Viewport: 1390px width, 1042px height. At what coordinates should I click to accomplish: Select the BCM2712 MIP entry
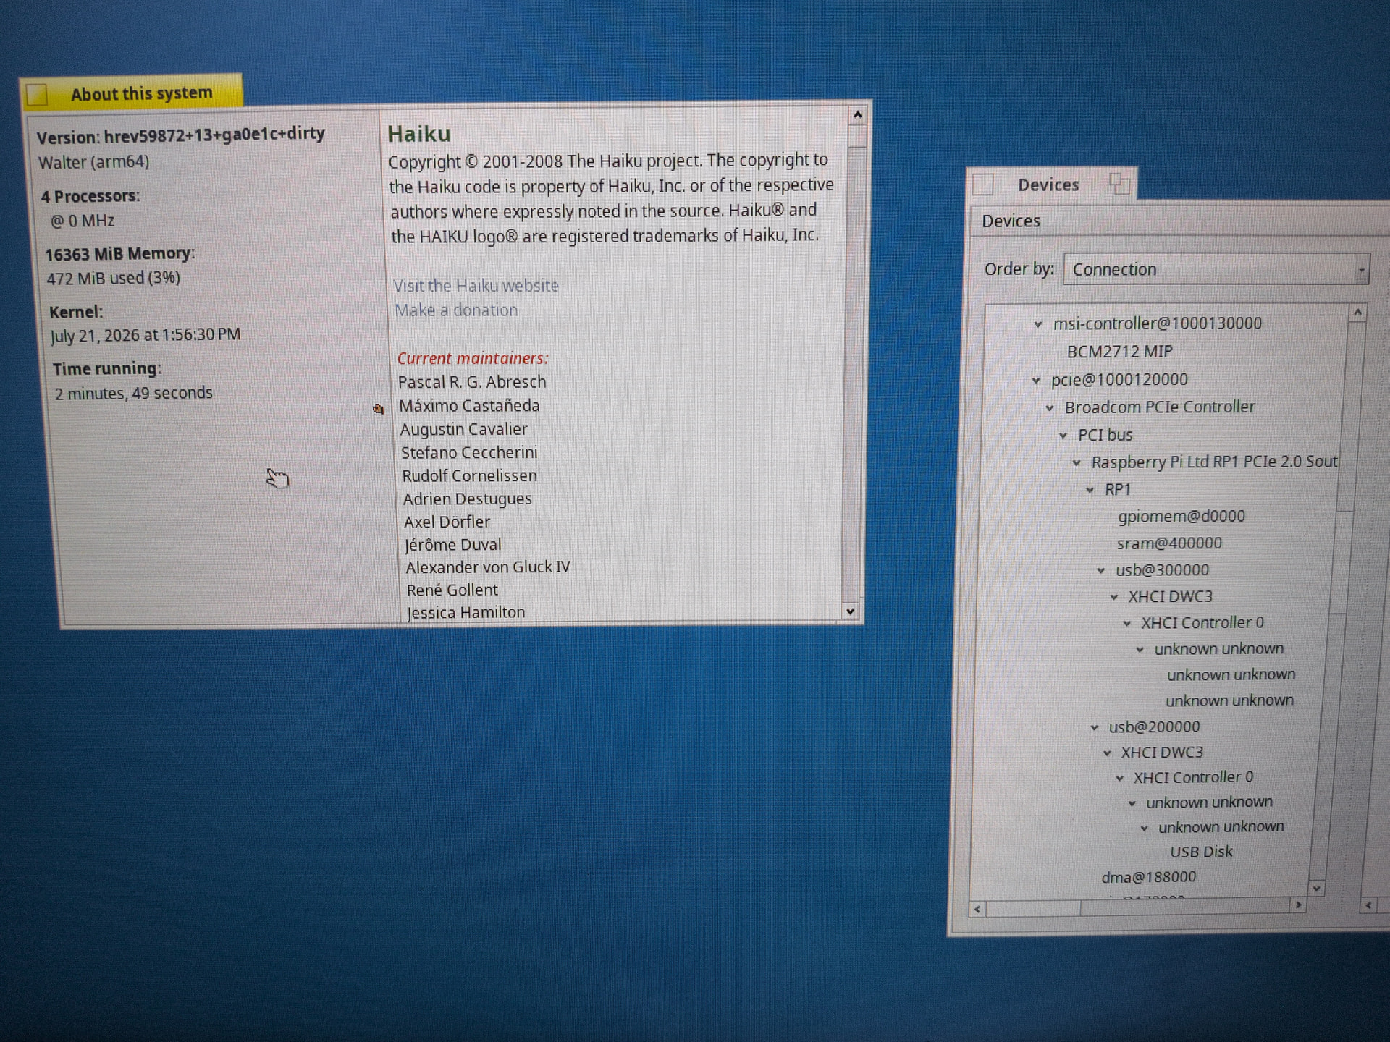(x=1119, y=352)
